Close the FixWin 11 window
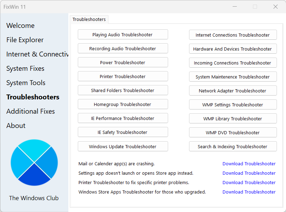 tap(276, 7)
